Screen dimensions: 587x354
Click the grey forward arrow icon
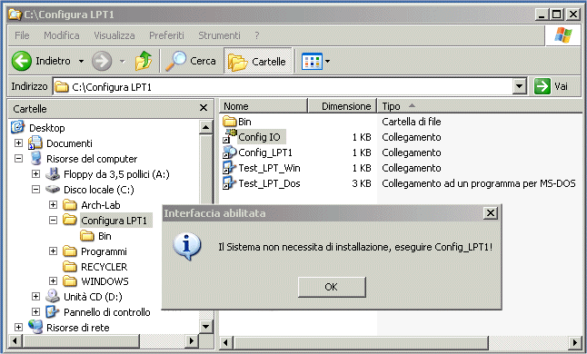(x=102, y=61)
